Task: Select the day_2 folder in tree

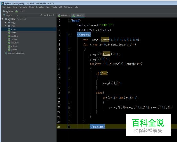Action: tap(12, 22)
